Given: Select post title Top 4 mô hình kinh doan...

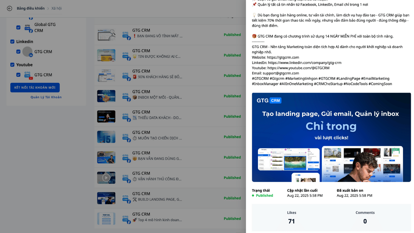Looking at the screenshot, I should (157, 220).
